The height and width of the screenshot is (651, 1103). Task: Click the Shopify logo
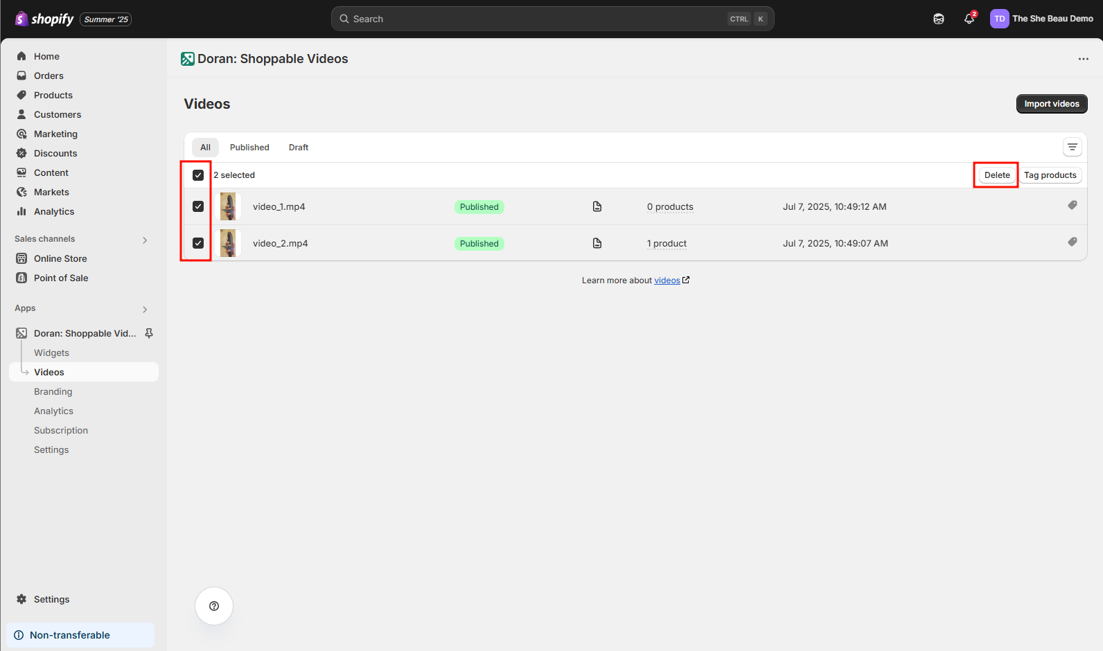pos(44,19)
